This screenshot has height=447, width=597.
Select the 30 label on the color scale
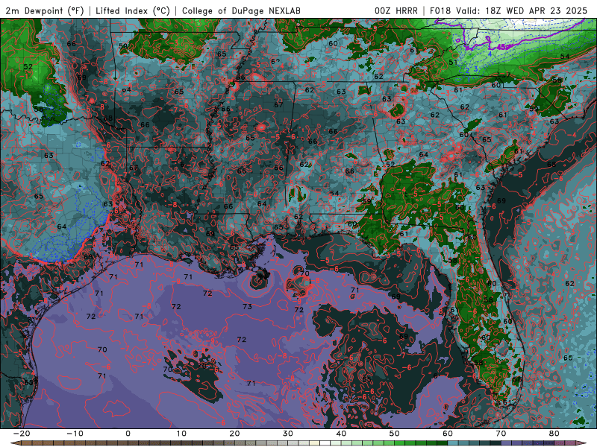[288, 434]
